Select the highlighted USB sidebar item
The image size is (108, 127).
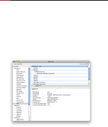(21, 104)
